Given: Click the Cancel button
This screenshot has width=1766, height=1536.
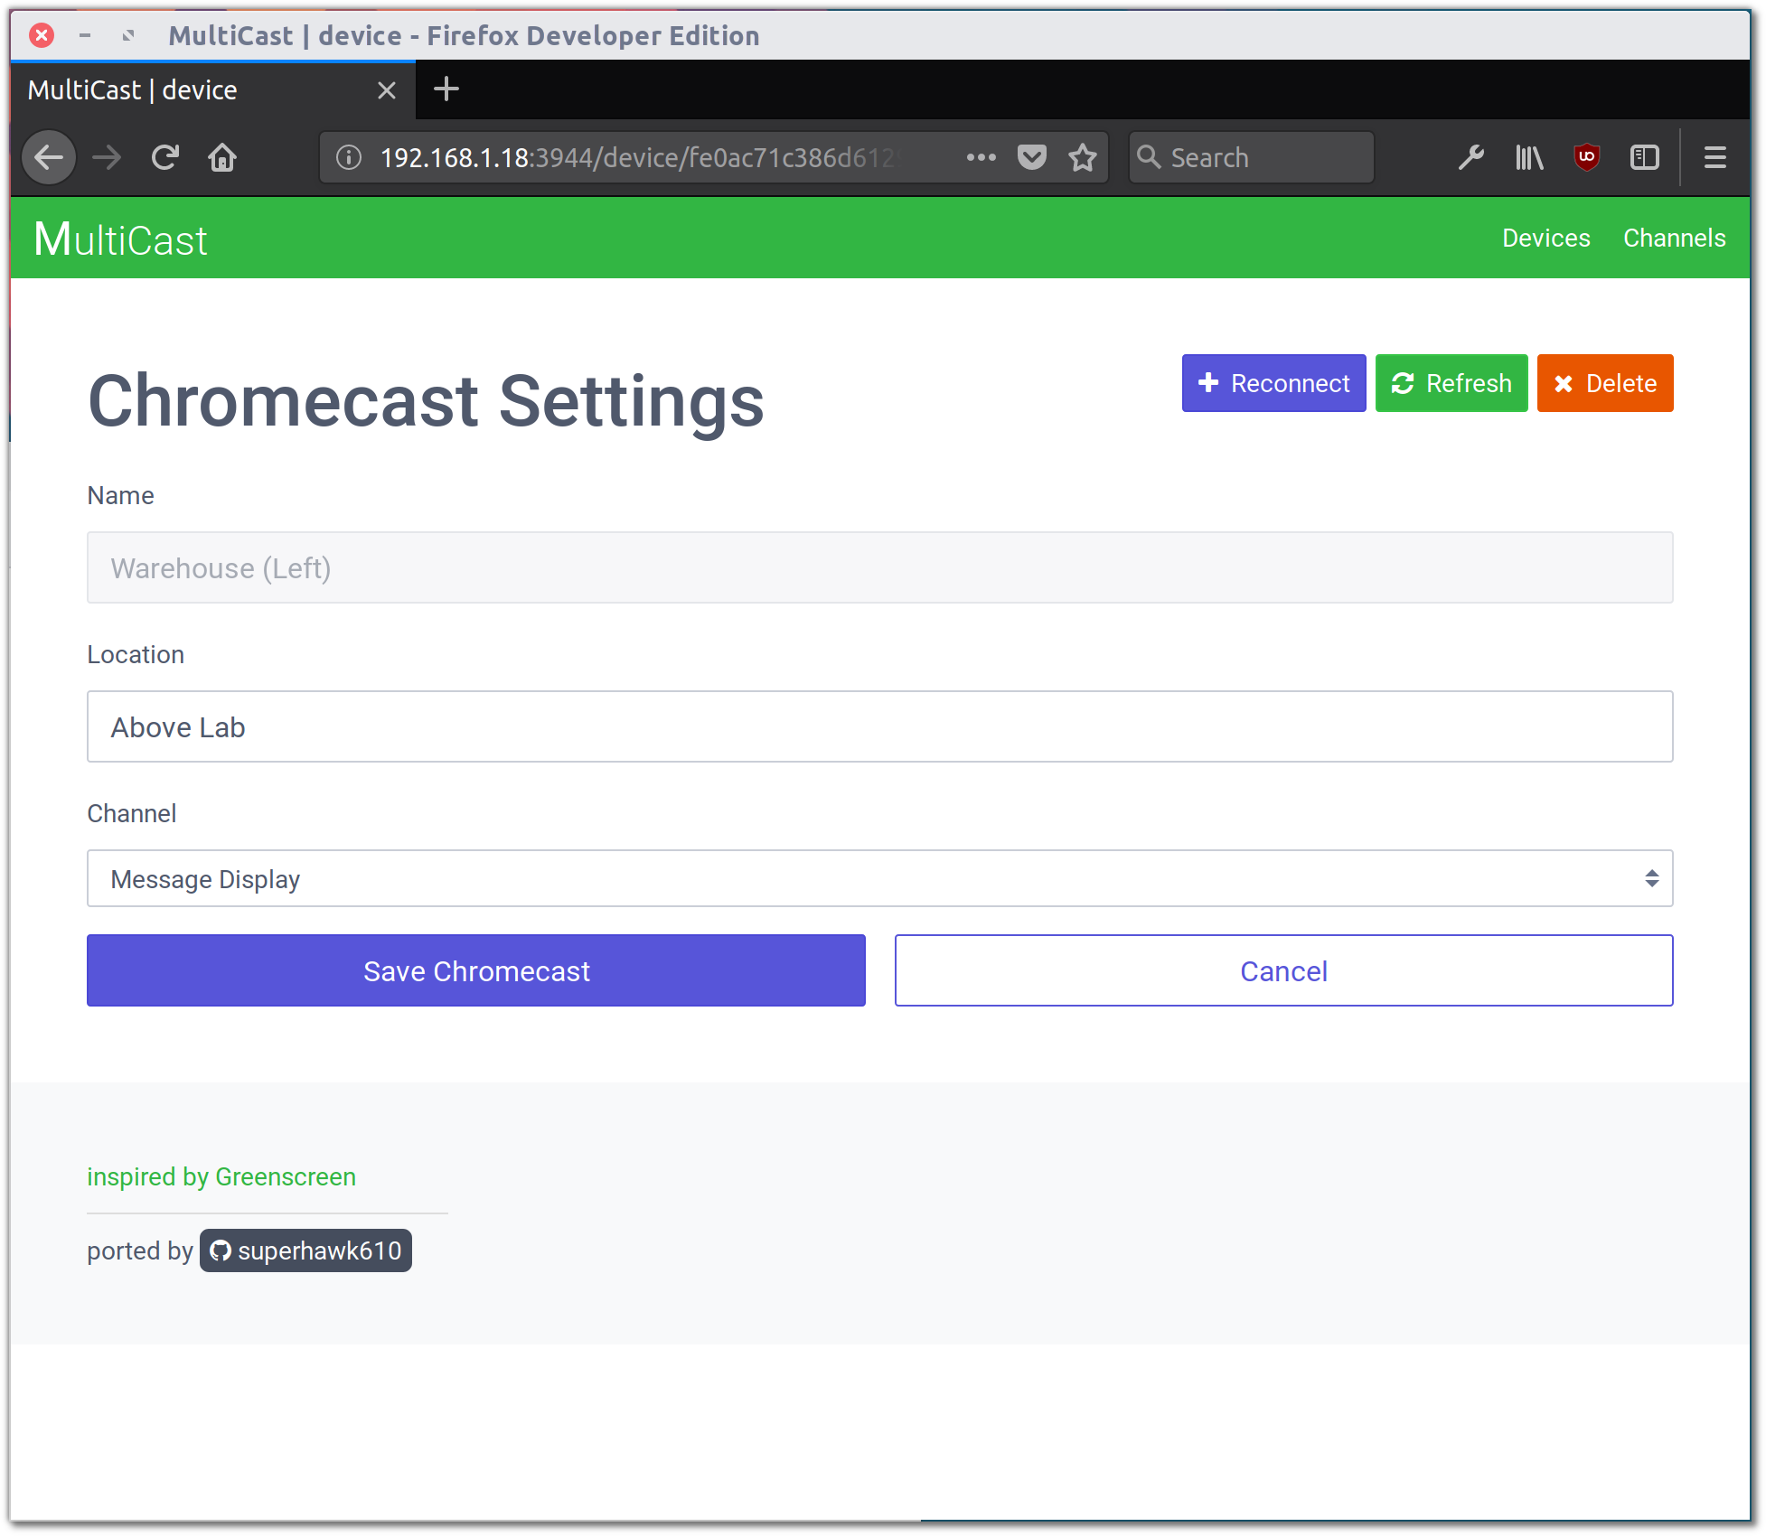Looking at the screenshot, I should point(1284,970).
